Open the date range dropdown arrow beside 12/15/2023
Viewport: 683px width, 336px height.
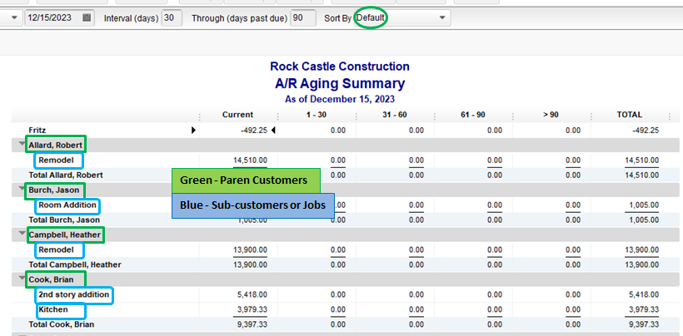14,17
